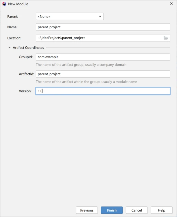Go back with the Previous button
The width and height of the screenshot is (177, 217).
(87, 210)
